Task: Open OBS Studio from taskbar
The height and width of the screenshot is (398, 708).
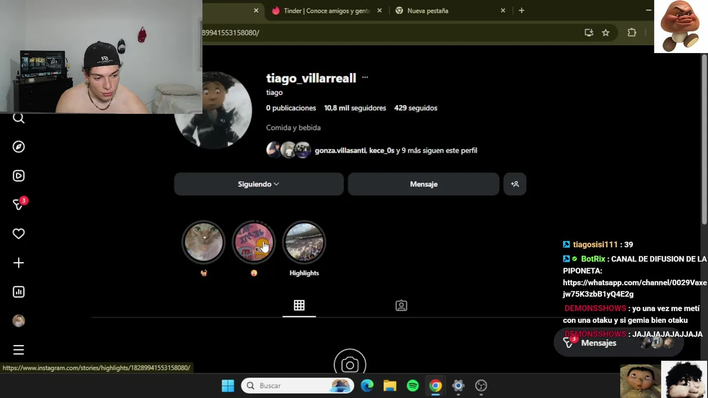Action: [x=481, y=386]
